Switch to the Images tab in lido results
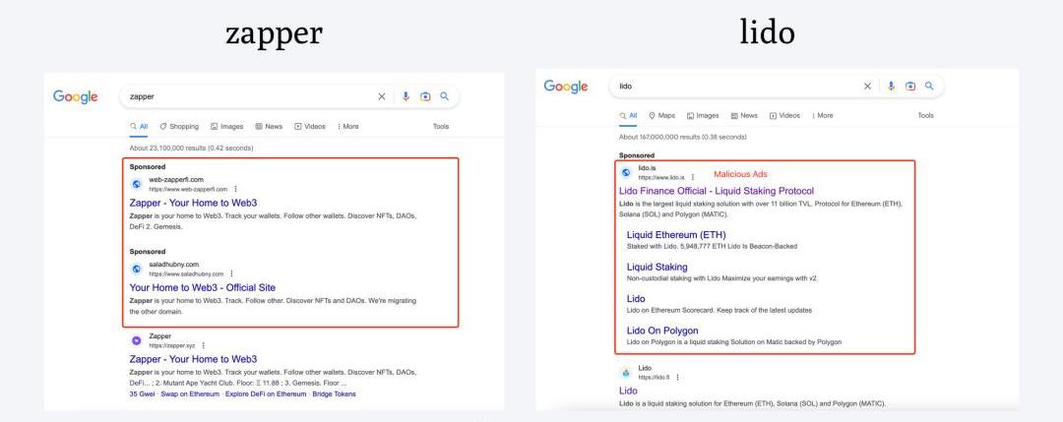Viewport: 1063px width, 422px height. click(703, 116)
